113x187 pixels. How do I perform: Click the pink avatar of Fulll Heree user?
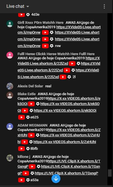10,55
